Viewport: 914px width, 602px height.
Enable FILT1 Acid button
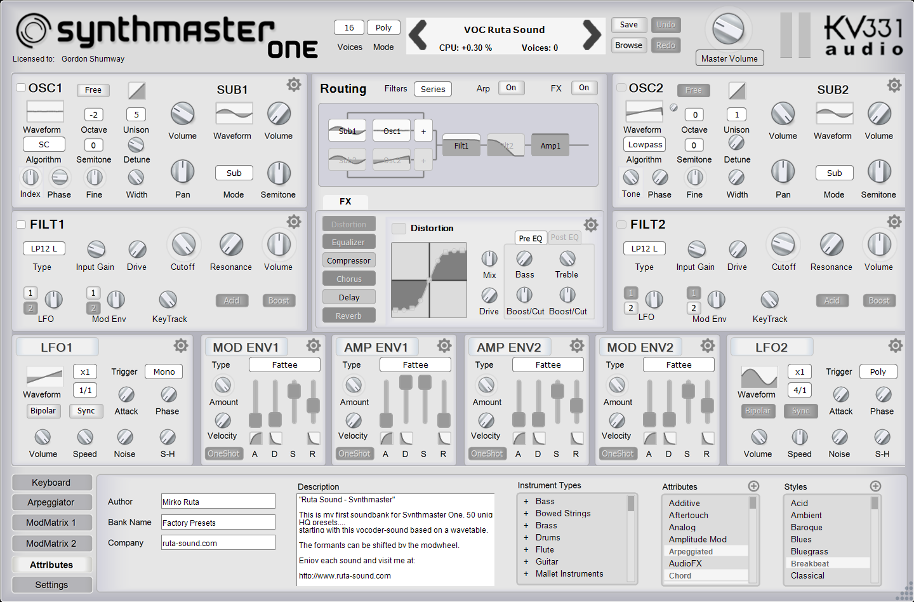click(232, 300)
